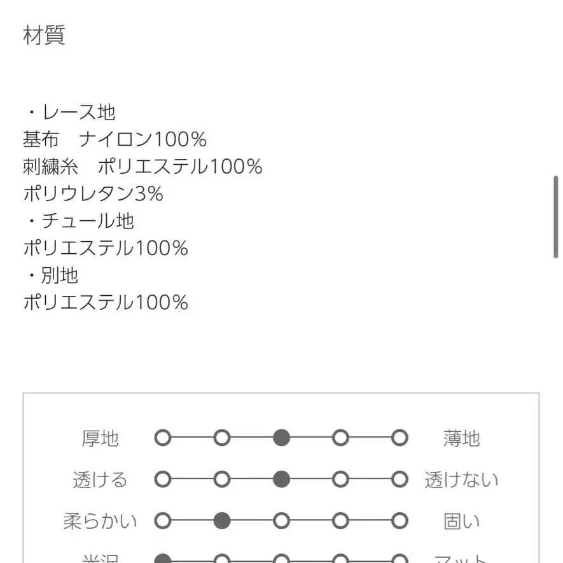Screen dimensions: 563x563
Task: Tap the 薄地 scale label
Action: coord(461,438)
